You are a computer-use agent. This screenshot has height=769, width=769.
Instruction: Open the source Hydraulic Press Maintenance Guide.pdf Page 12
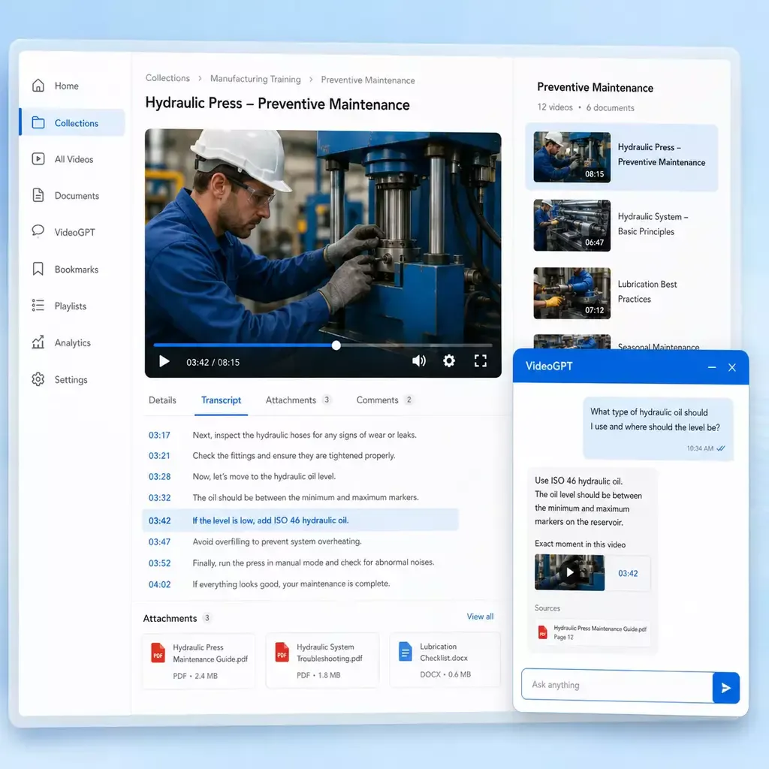(593, 632)
